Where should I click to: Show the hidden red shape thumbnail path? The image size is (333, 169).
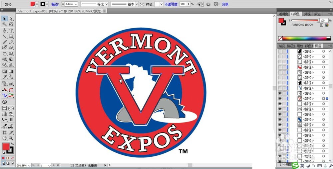click(x=280, y=67)
